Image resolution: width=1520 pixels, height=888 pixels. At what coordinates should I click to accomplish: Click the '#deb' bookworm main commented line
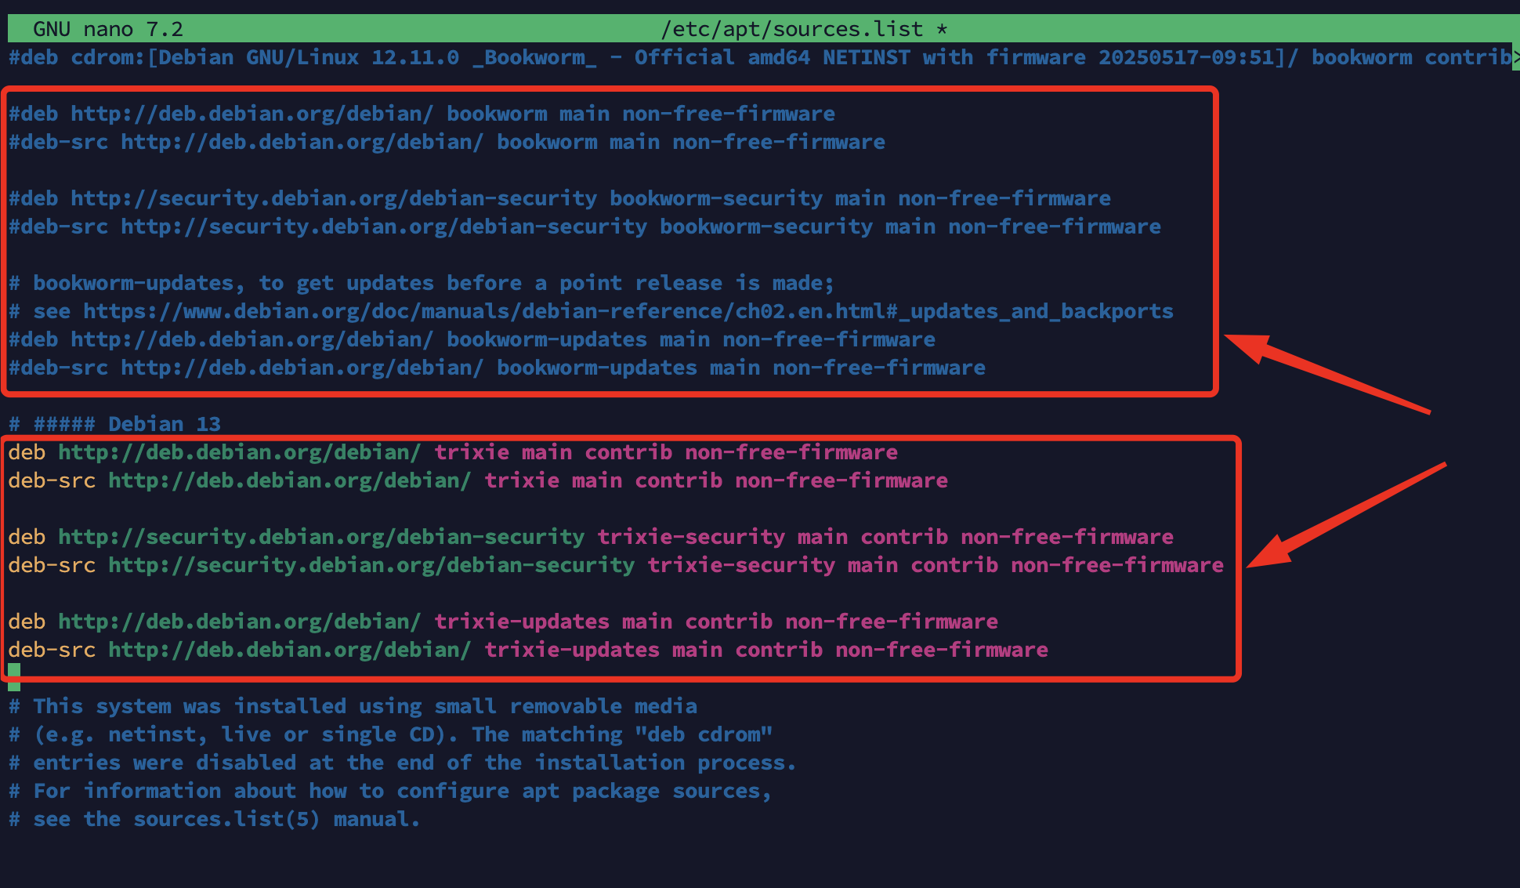[422, 114]
